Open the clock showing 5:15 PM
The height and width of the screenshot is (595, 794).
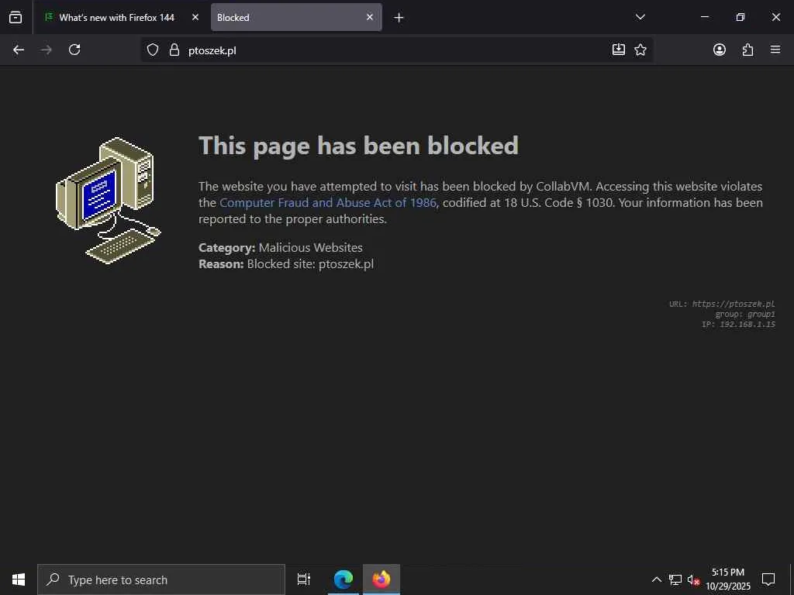pos(728,580)
